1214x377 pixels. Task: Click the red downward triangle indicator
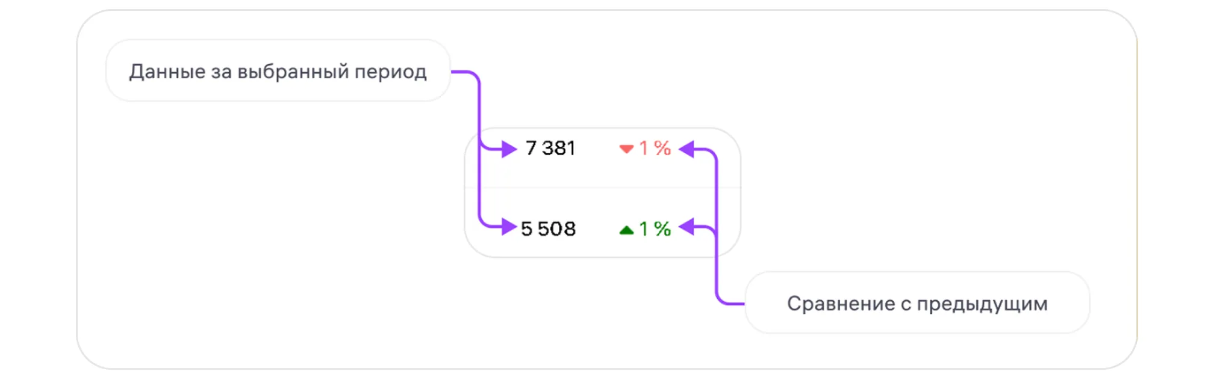point(626,149)
